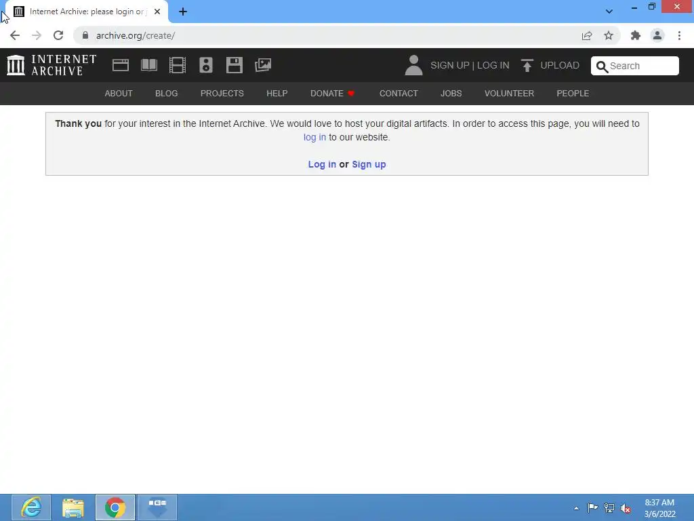Viewport: 694px width, 521px height.
Task: Minimize the Chrome window
Action: click(634, 7)
